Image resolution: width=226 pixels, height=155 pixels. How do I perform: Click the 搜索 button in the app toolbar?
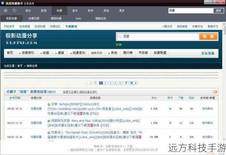[218, 11]
